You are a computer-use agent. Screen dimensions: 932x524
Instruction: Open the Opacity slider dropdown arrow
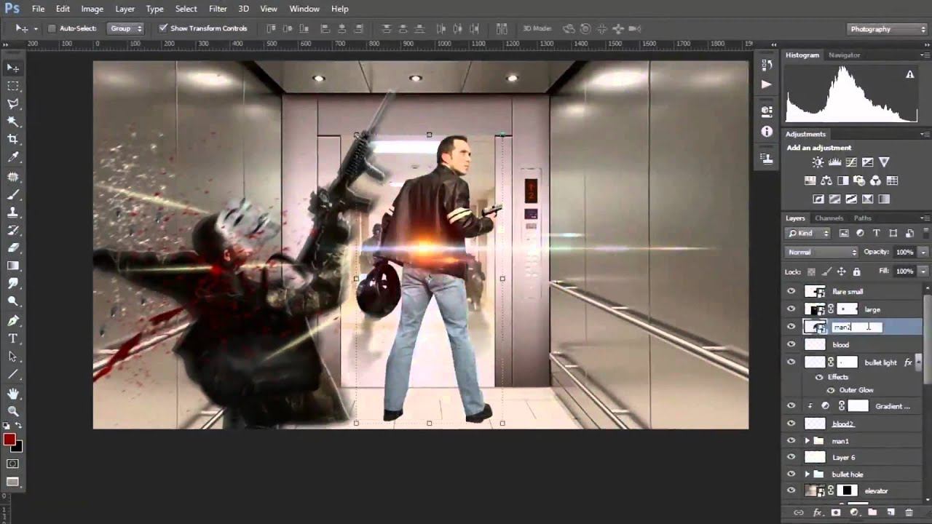click(923, 252)
